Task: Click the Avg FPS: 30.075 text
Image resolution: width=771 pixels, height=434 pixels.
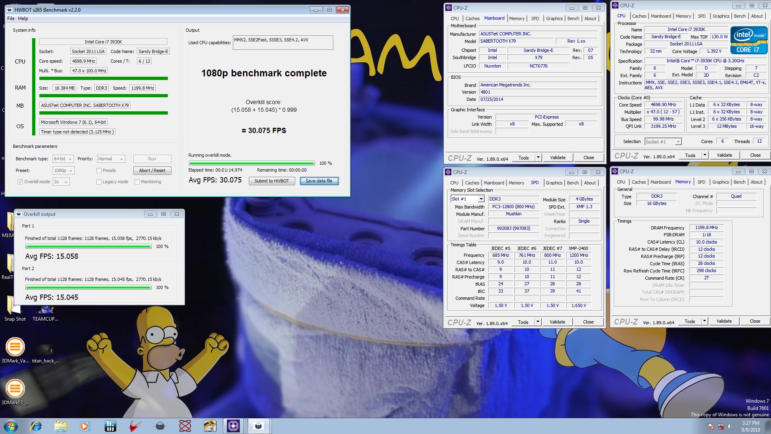Action: (215, 180)
